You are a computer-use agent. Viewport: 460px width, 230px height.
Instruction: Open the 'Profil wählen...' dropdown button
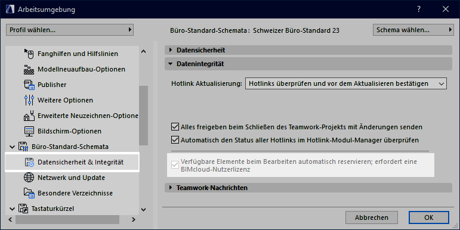coord(70,30)
